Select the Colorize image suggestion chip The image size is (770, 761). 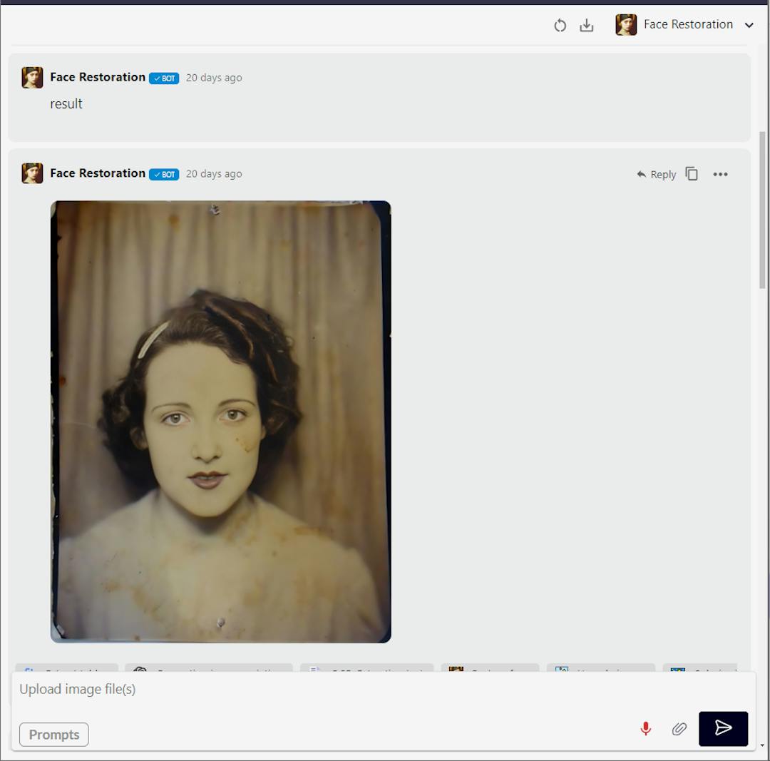701,671
